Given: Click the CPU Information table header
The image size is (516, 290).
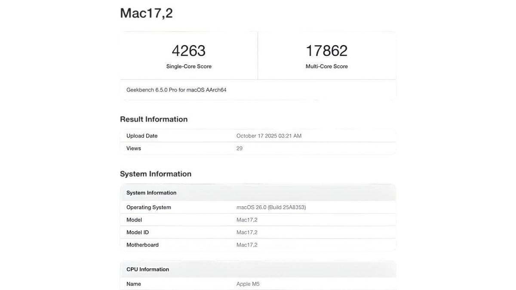Looking at the screenshot, I should click(258, 269).
